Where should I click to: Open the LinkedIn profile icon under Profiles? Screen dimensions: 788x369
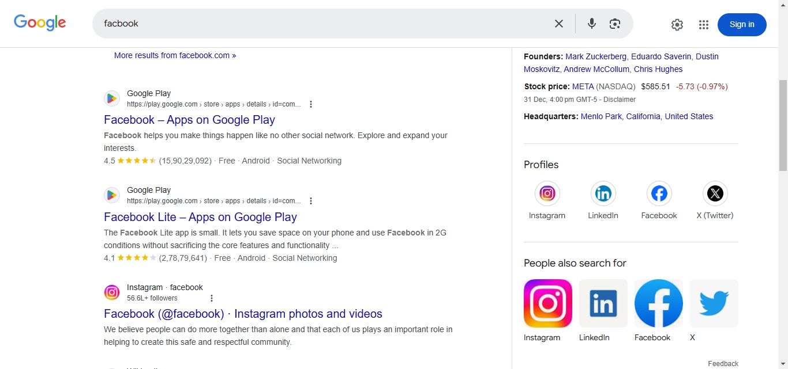603,194
